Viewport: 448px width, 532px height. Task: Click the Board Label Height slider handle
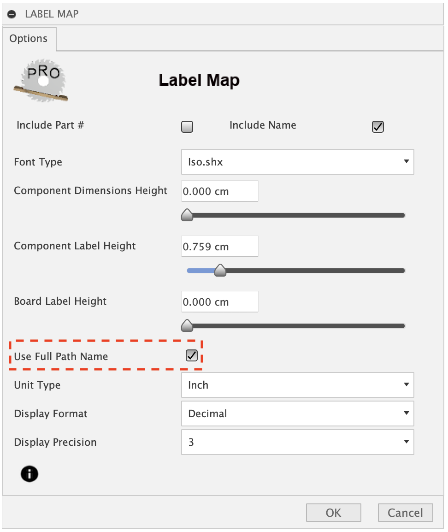coord(187,326)
